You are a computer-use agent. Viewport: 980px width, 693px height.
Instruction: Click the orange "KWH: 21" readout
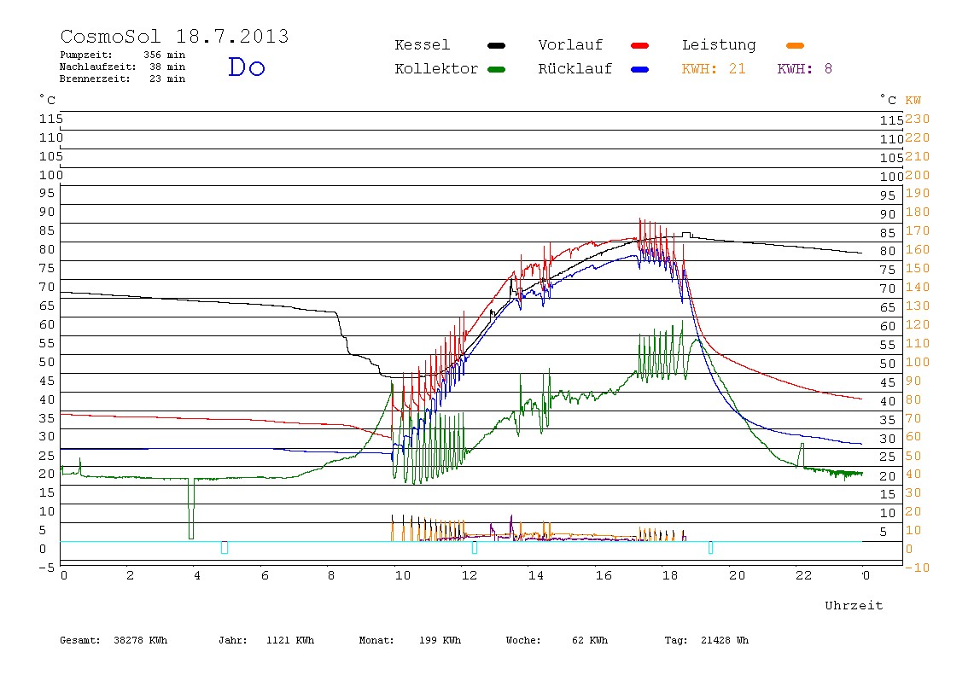(714, 69)
